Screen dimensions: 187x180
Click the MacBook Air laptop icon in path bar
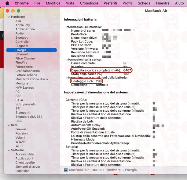66,170
